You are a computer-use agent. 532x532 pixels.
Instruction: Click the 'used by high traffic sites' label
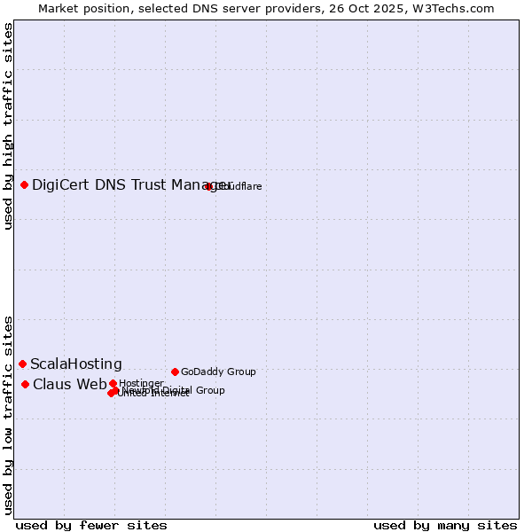(x=8, y=126)
